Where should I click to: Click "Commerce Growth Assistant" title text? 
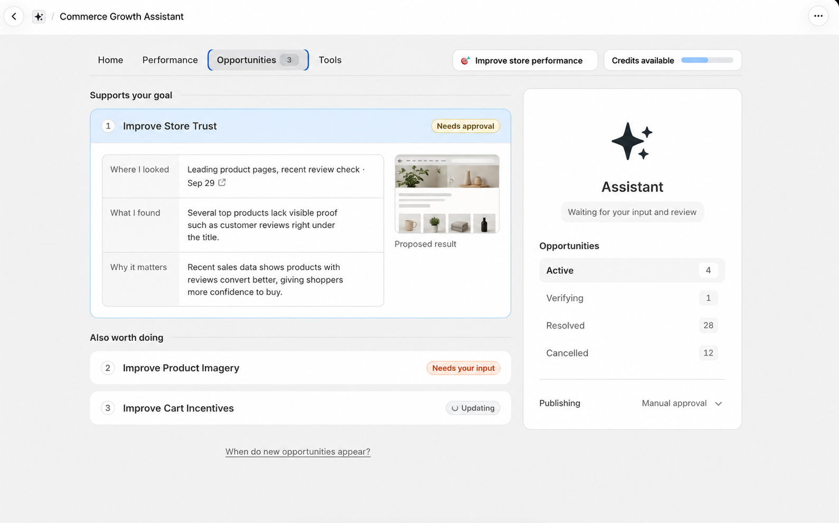pyautogui.click(x=121, y=16)
